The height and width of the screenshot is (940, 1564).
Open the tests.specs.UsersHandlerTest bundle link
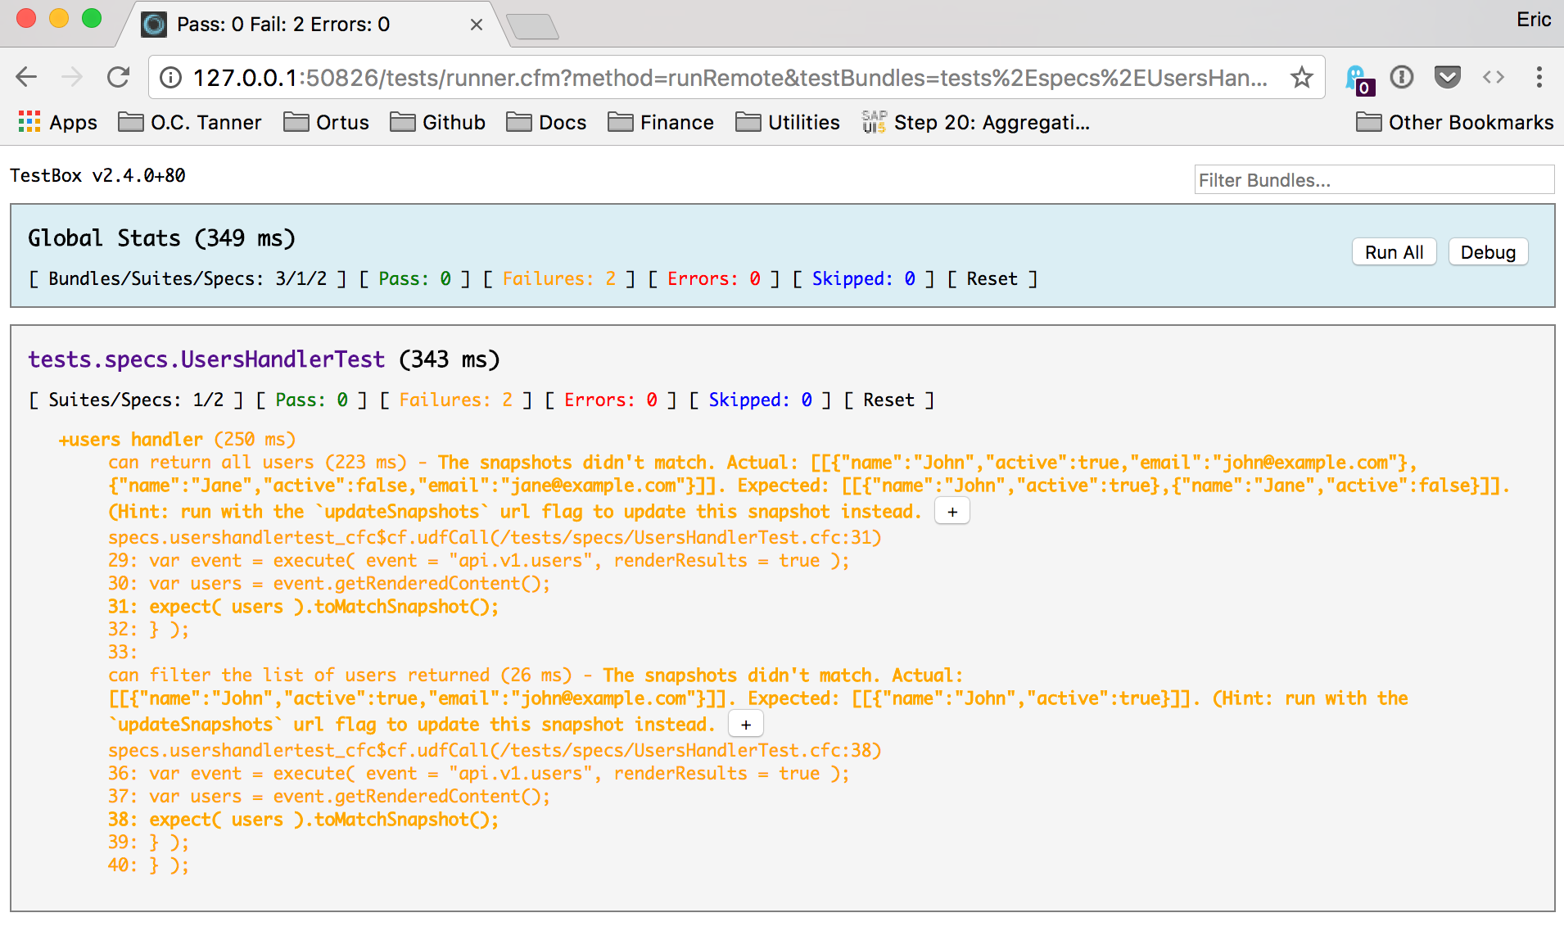tap(206, 359)
